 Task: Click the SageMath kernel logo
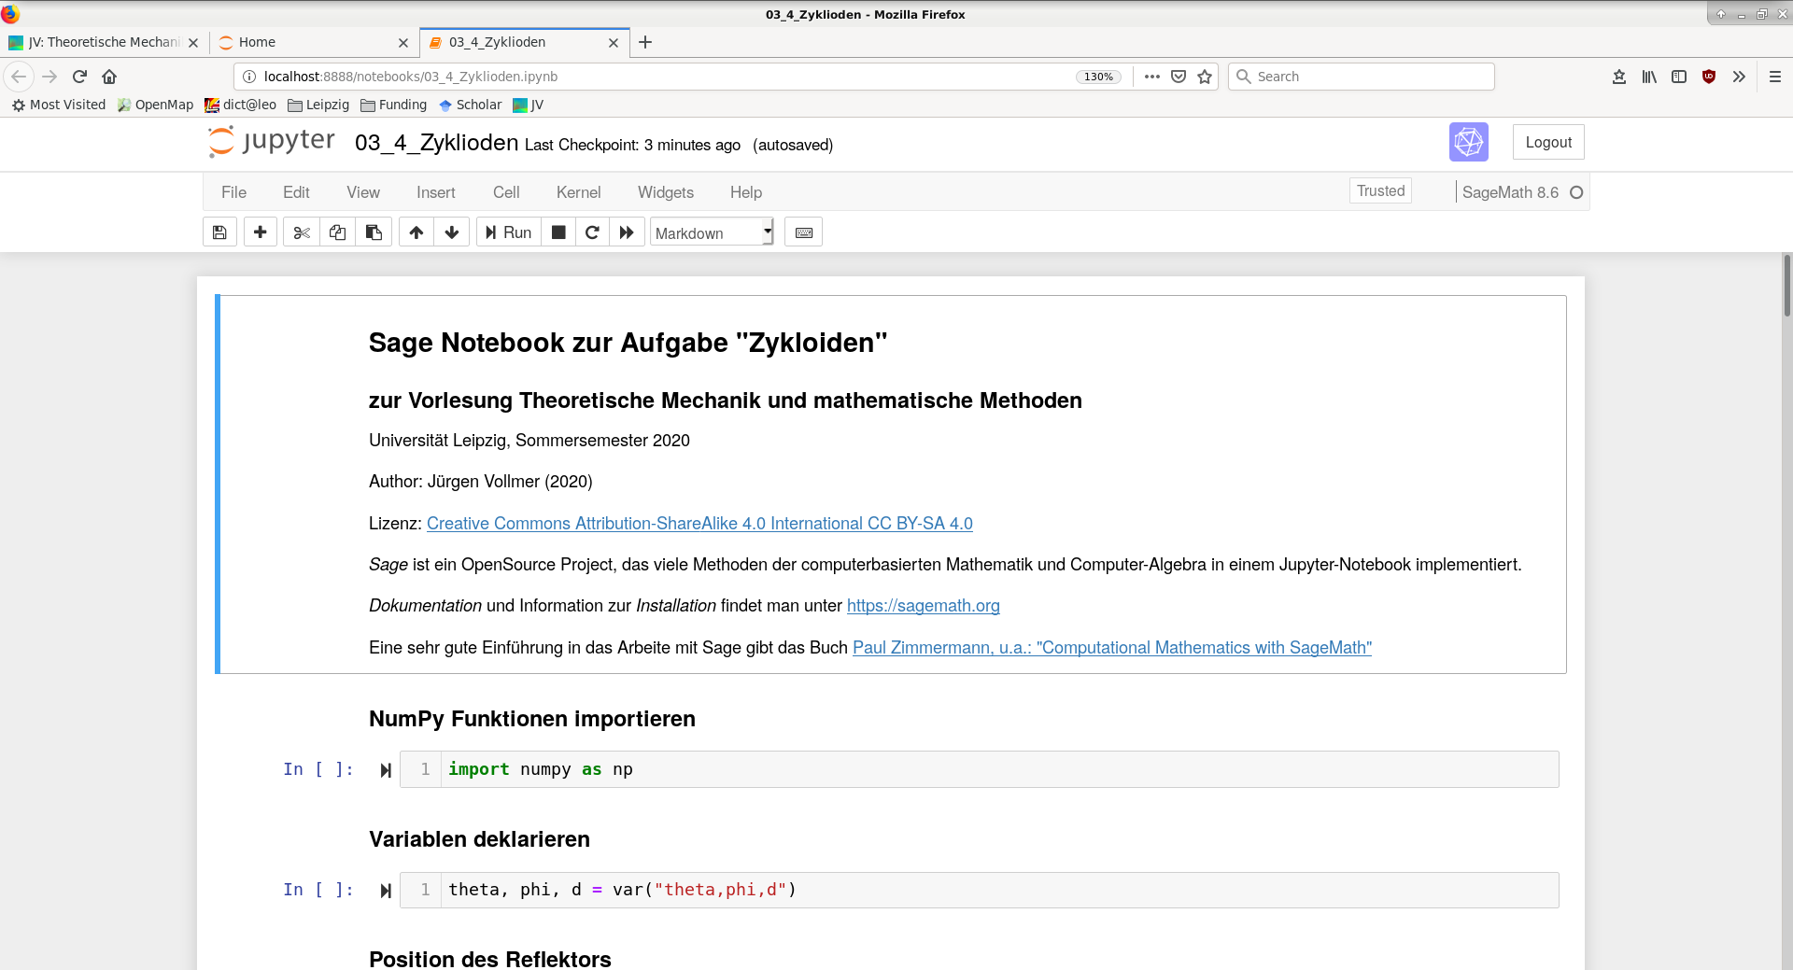[1468, 142]
